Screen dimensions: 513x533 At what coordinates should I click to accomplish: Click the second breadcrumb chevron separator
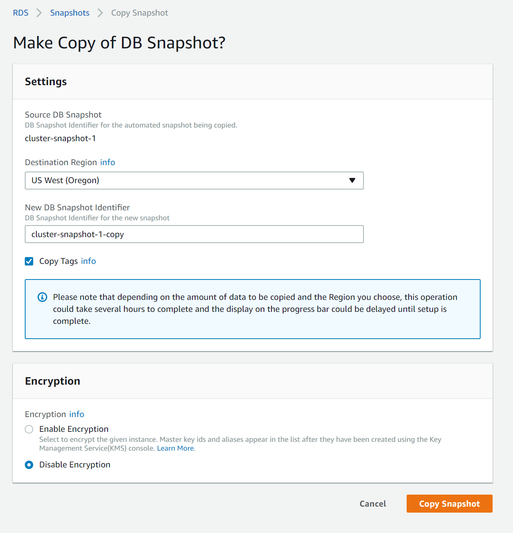100,13
